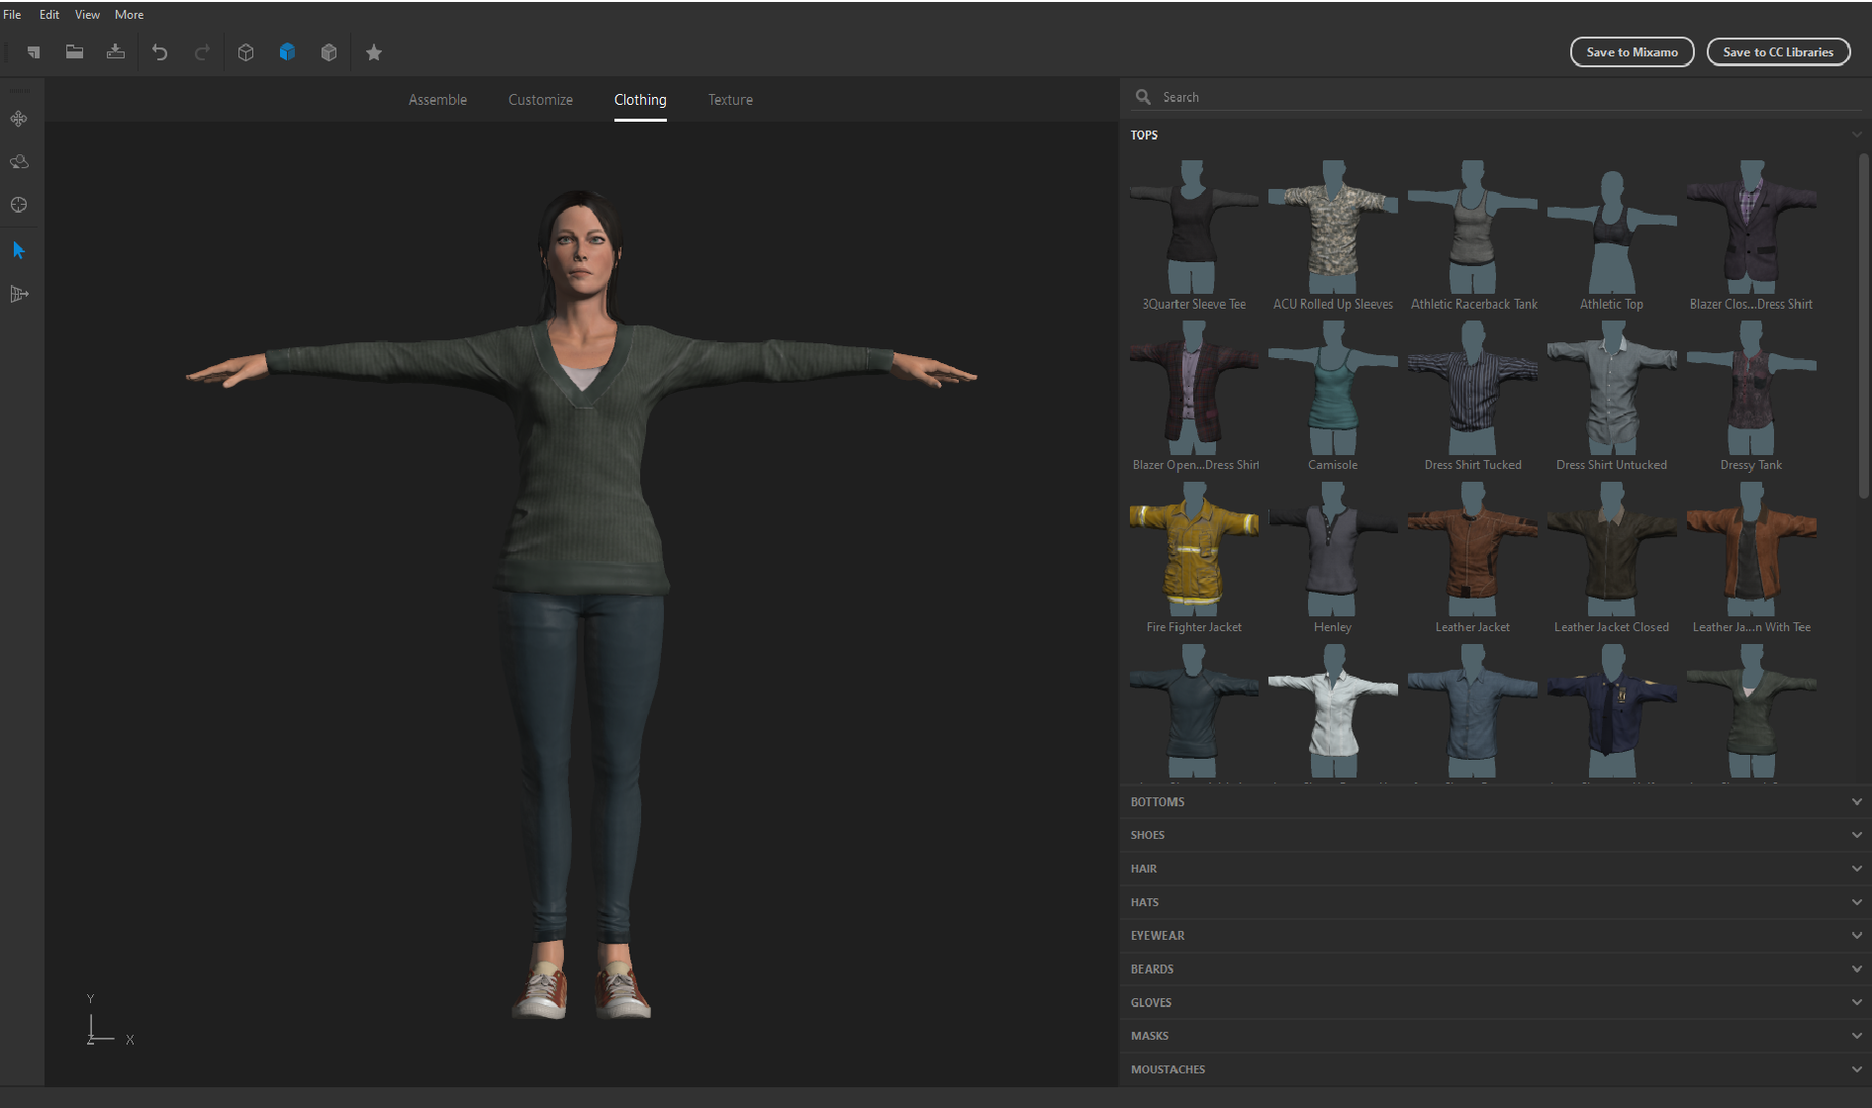Collapse the TOPS category
This screenshot has width=1872, height=1108.
1495,136
